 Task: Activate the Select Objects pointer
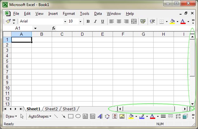(x=22, y=116)
